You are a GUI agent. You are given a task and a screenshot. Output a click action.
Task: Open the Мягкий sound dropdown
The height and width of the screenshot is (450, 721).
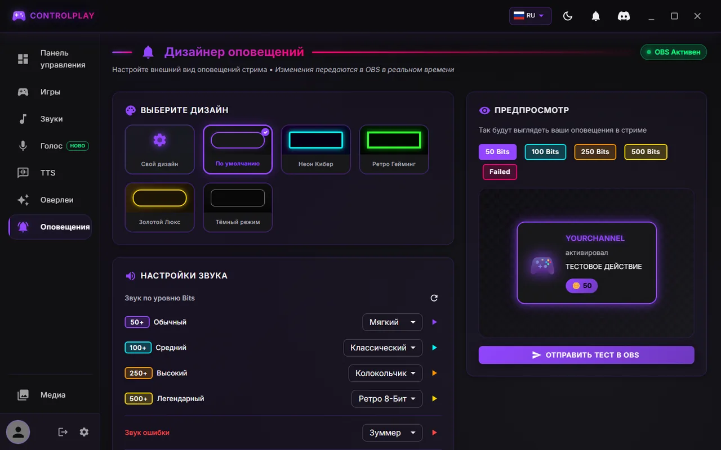tap(393, 322)
